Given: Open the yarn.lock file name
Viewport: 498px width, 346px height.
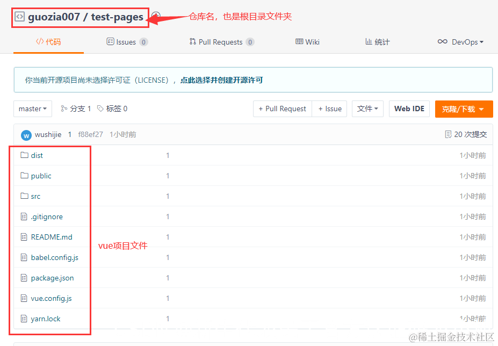Looking at the screenshot, I should pos(46,319).
